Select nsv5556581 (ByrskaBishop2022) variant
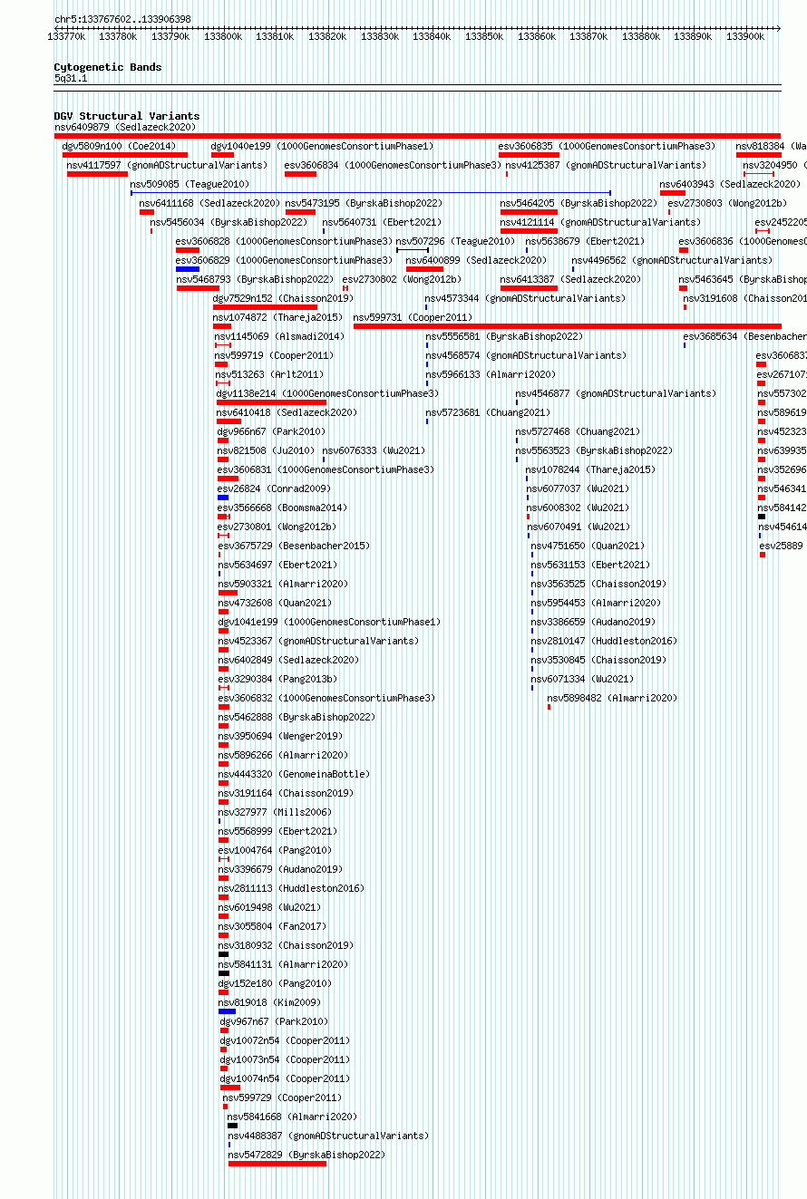The image size is (807, 1199). (504, 336)
